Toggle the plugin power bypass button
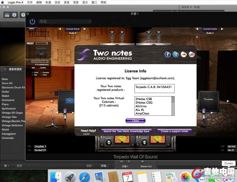237x182 pixels. tap(32, 21)
